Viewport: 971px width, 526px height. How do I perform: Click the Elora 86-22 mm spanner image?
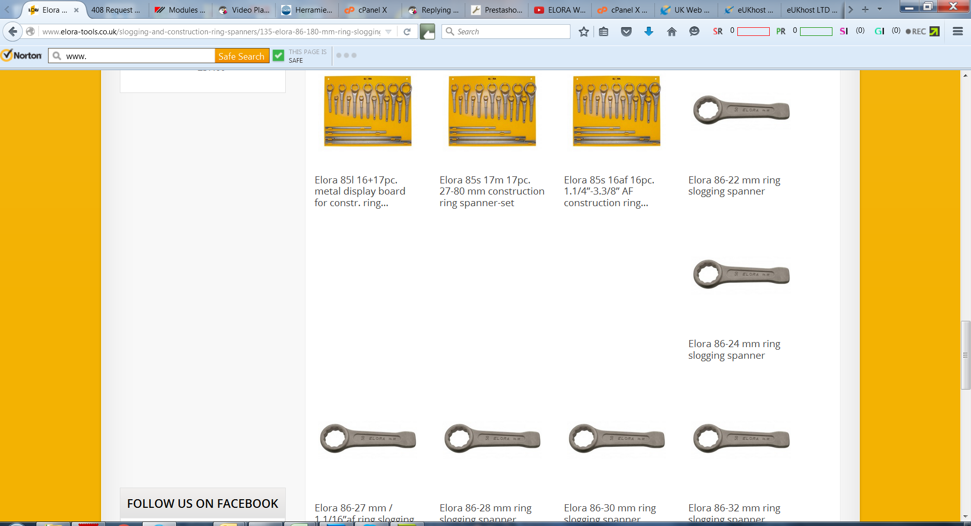click(741, 110)
